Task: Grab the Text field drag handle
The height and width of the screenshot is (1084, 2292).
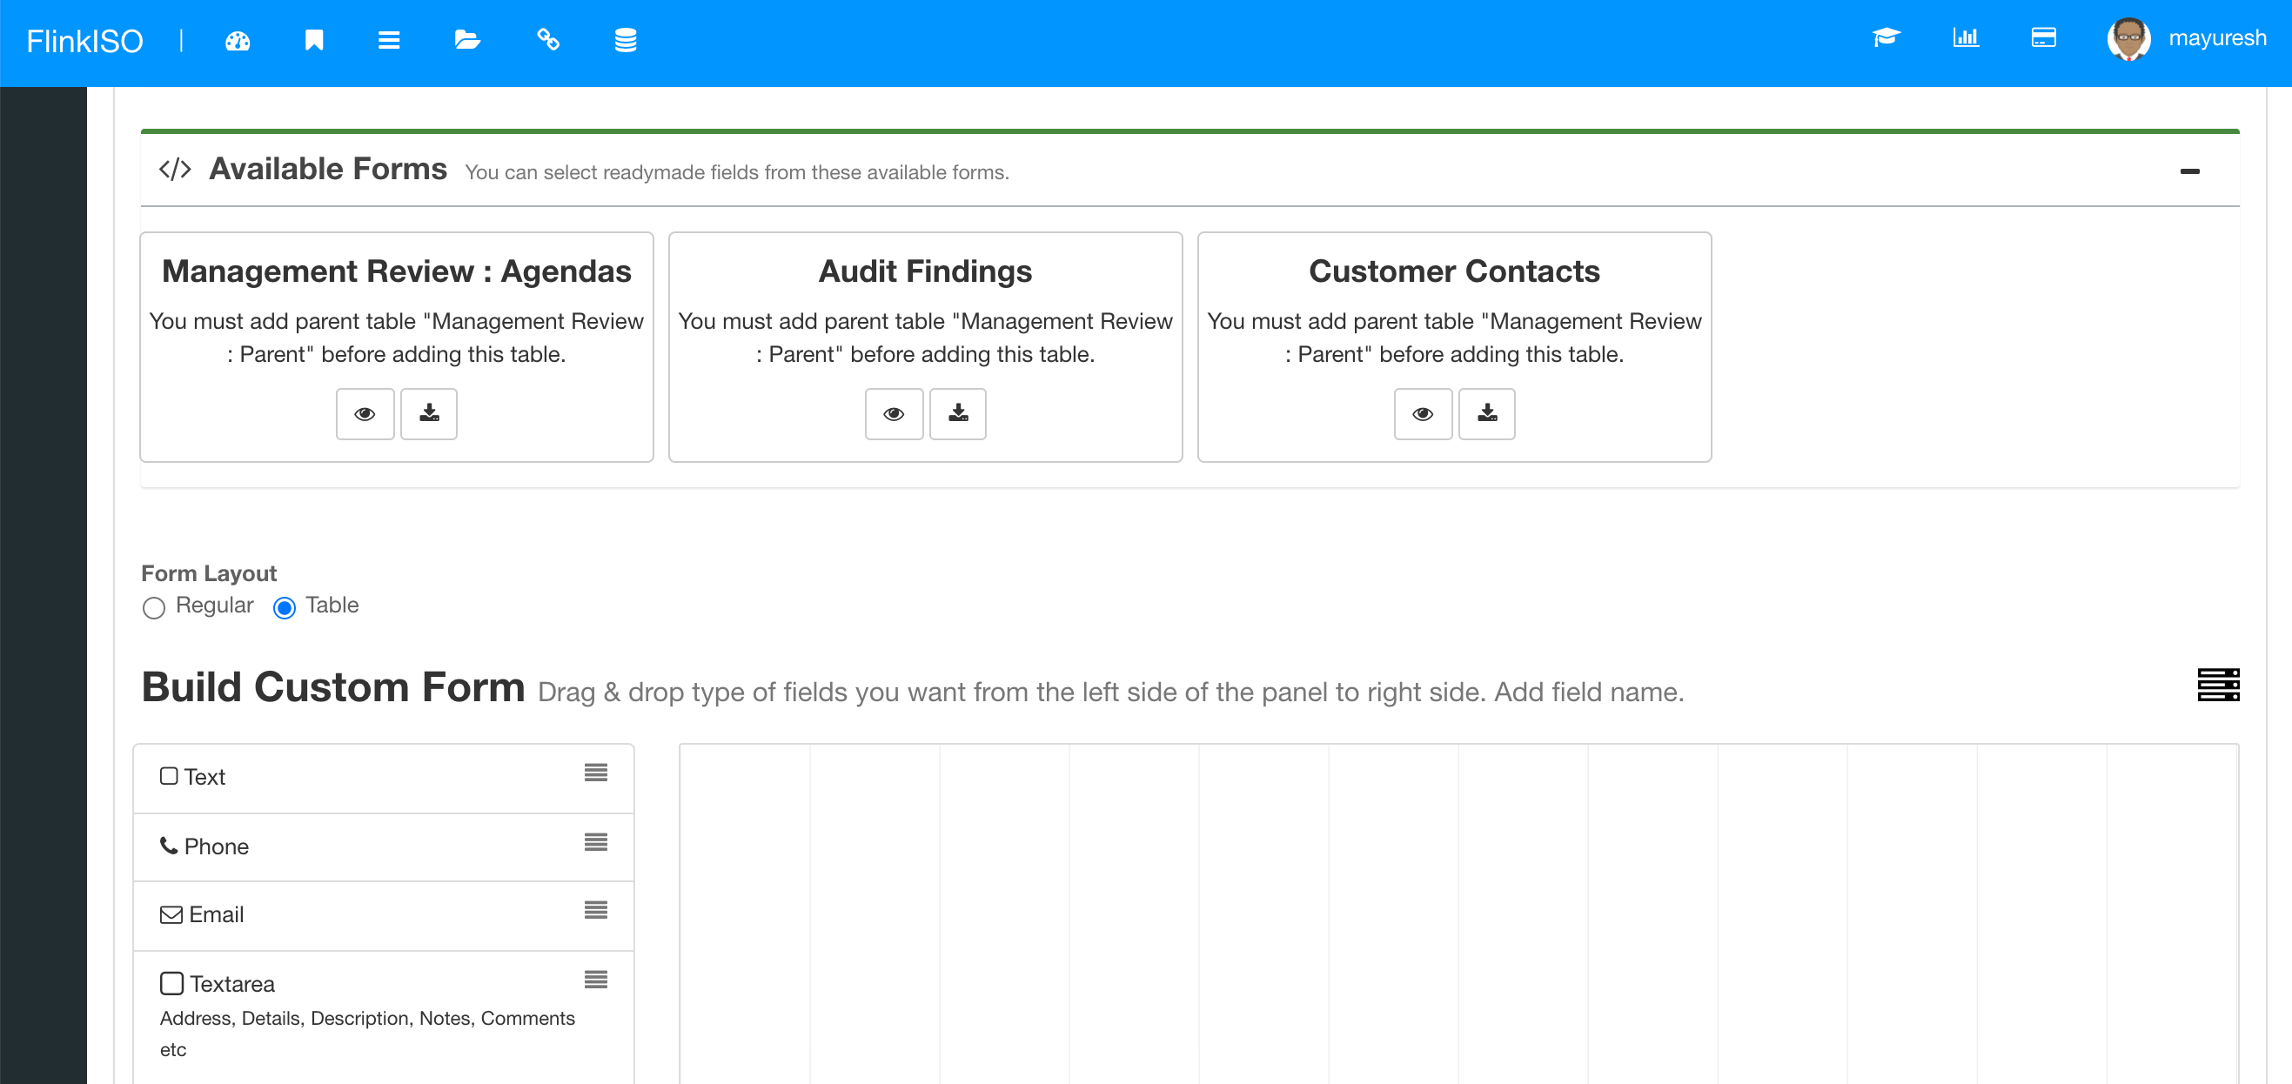Action: [595, 773]
